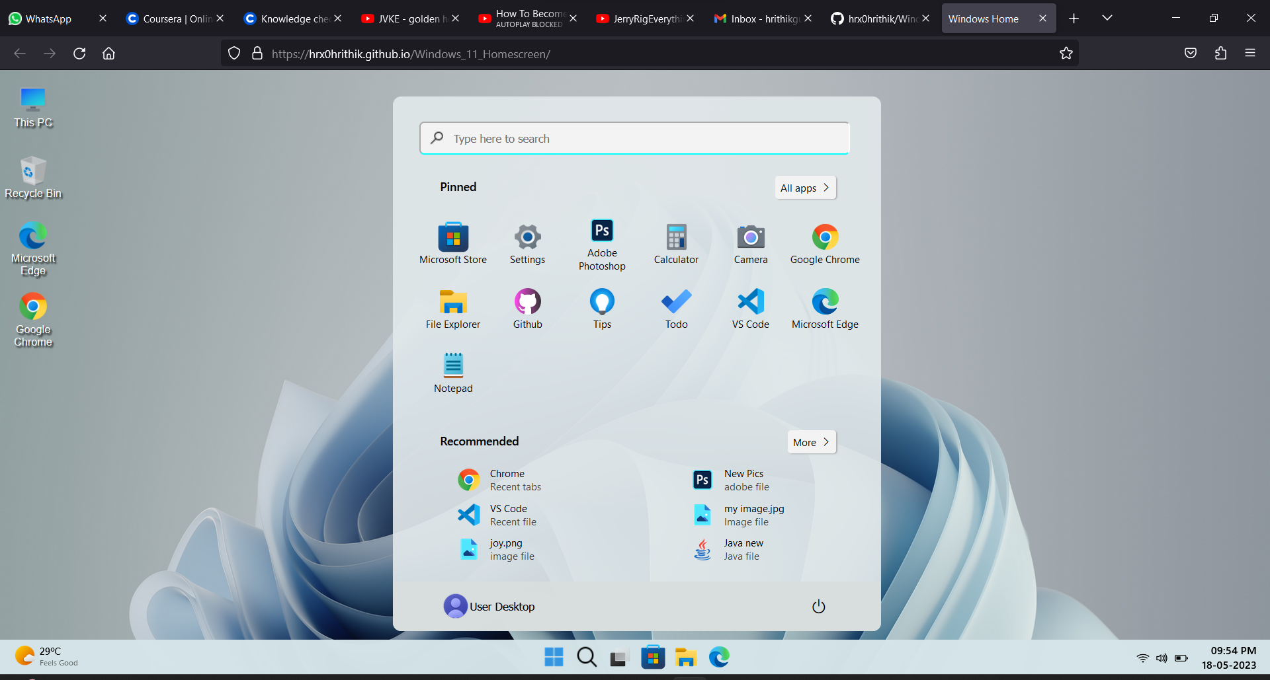This screenshot has height=680, width=1270.
Task: Open the Github pinned app
Action: (527, 308)
